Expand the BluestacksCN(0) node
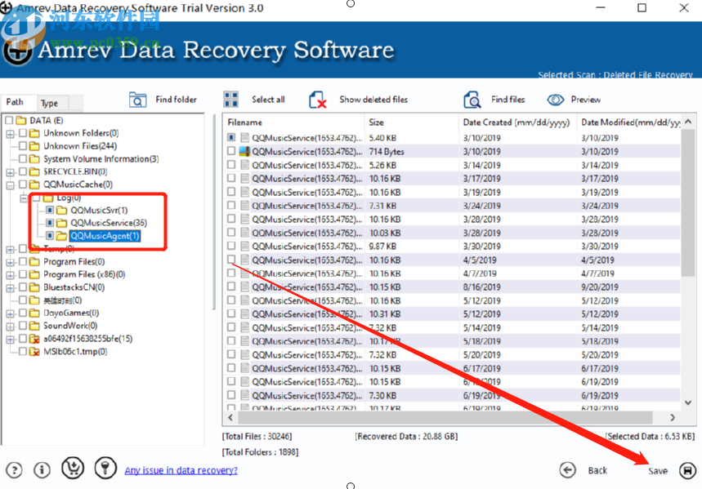The image size is (702, 489). (10, 287)
